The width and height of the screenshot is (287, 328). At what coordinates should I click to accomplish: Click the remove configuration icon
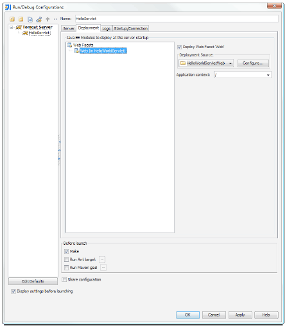tap(21, 19)
